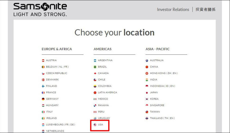
Task: Click the Hong Kong flag icon
Action: pos(147,73)
